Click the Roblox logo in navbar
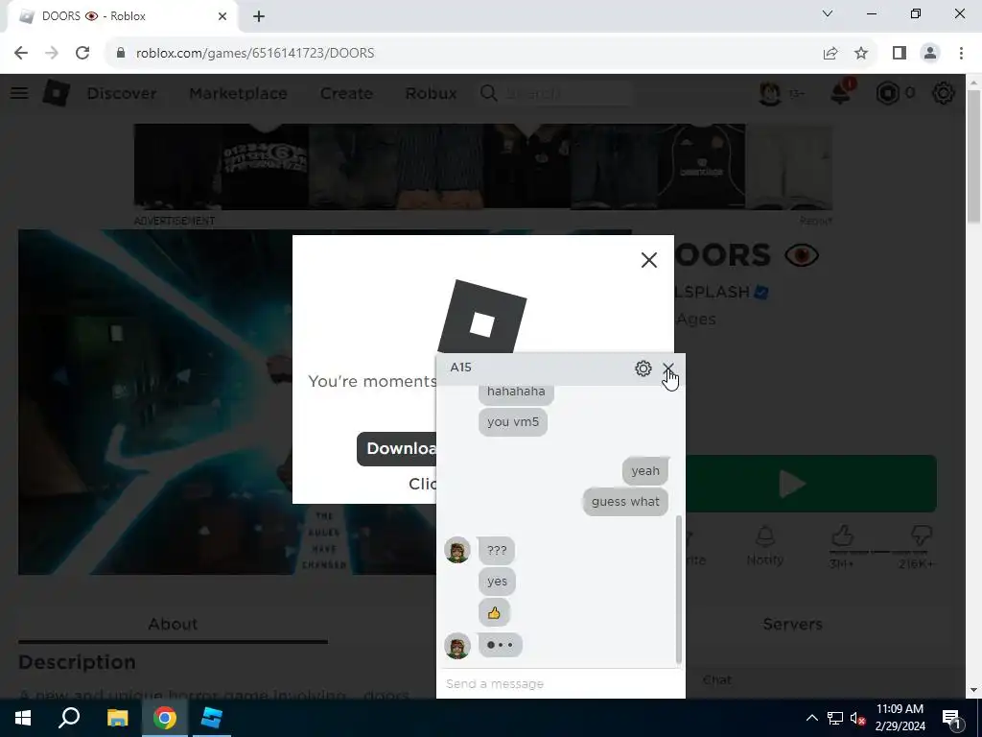Screen dimensions: 982x737 click(x=57, y=93)
